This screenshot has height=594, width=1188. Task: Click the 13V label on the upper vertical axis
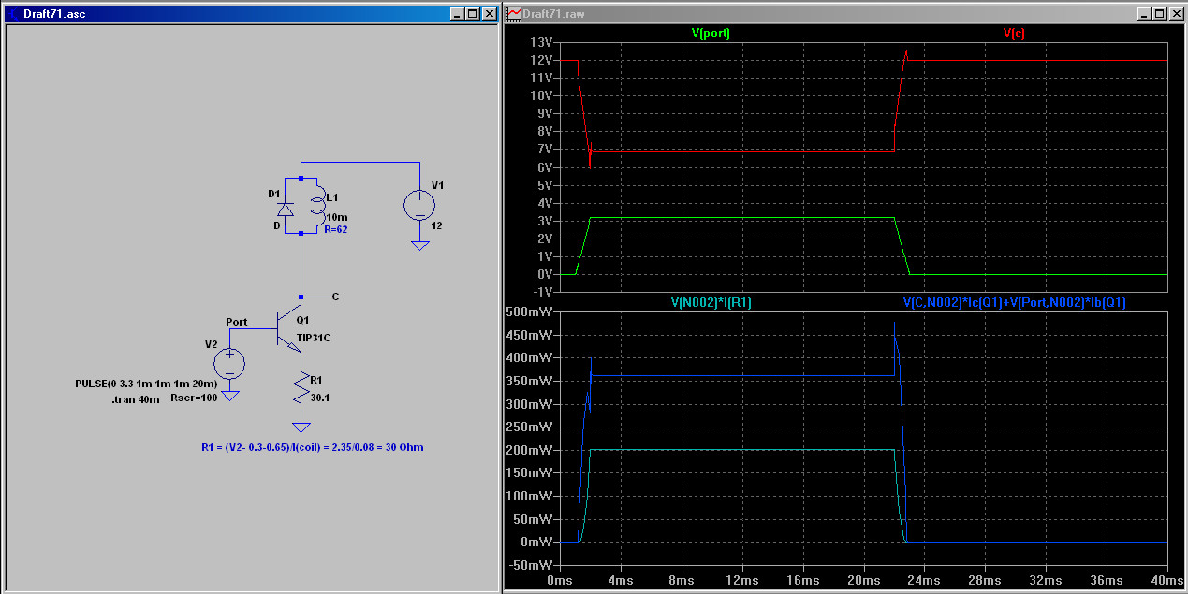pos(543,42)
